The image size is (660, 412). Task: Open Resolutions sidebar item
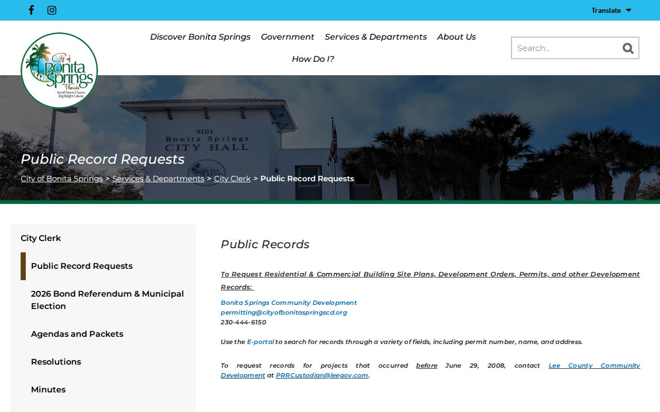[56, 362]
